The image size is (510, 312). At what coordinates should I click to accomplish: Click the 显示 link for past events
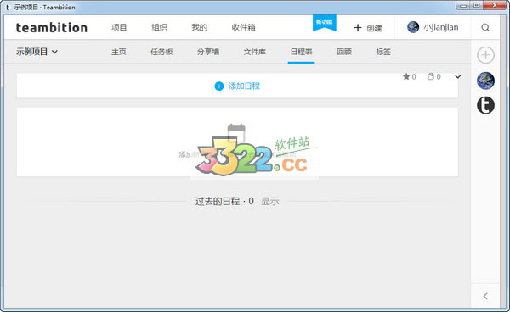coord(270,202)
